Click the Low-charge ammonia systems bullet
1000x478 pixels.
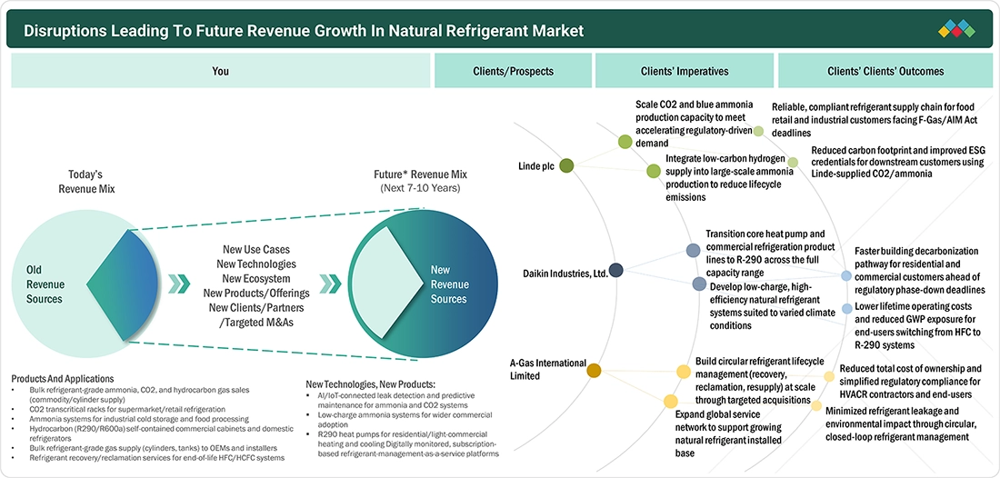click(x=405, y=419)
